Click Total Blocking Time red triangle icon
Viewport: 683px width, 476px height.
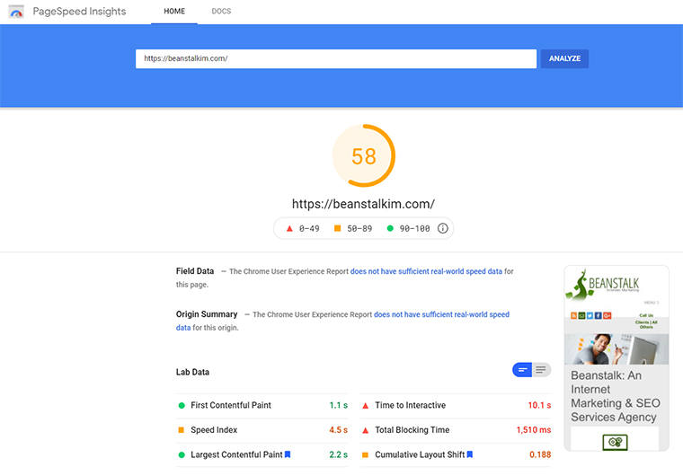[366, 430]
